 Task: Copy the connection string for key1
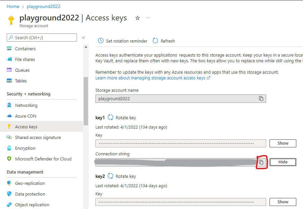(x=261, y=162)
